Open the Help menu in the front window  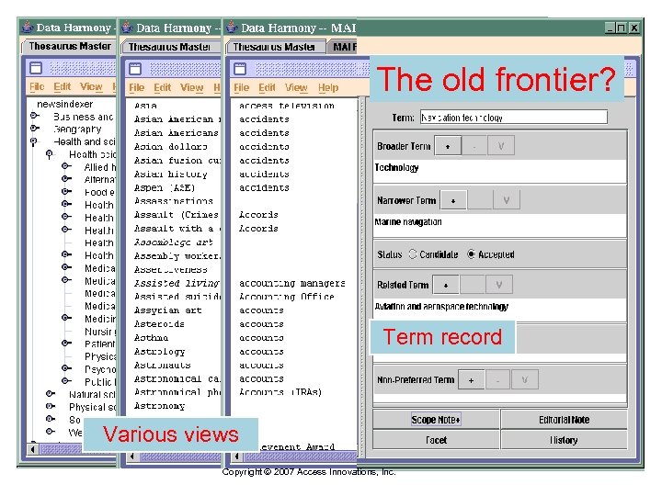point(328,87)
